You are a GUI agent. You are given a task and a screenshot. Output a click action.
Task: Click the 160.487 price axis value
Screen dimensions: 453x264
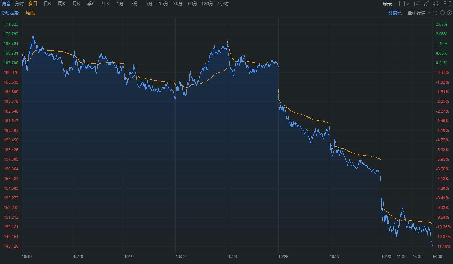point(11,130)
